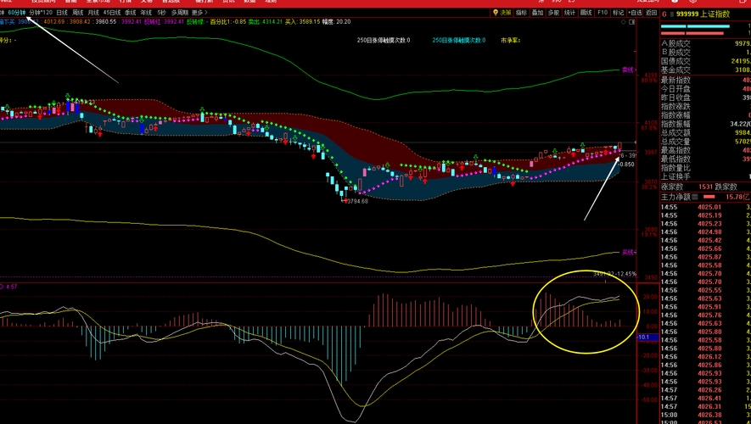
Task: Click the 买入: 3589.15 indicator value
Action: tap(302, 21)
